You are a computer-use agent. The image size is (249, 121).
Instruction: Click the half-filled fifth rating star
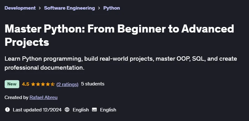(x=53, y=84)
